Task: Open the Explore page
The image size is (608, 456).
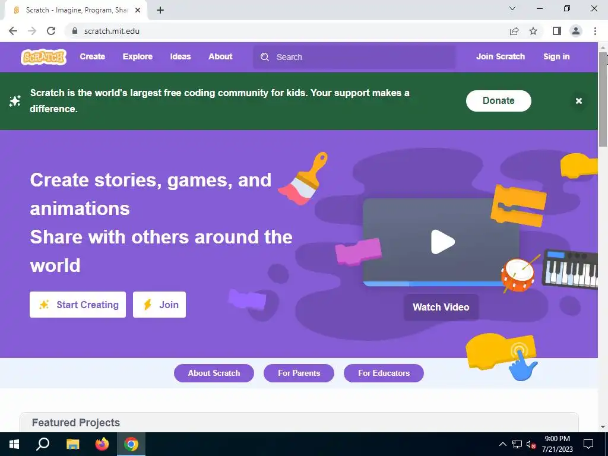Action: 138,56
